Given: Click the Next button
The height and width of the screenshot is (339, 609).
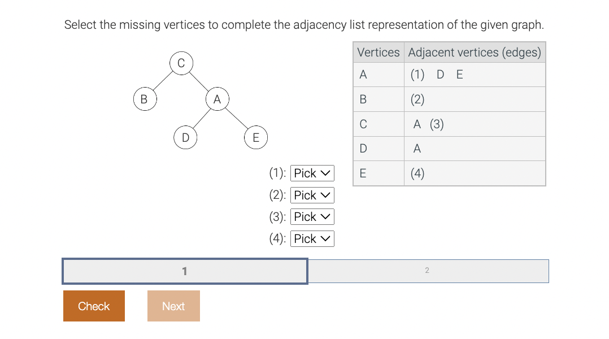Looking at the screenshot, I should coord(173,306).
